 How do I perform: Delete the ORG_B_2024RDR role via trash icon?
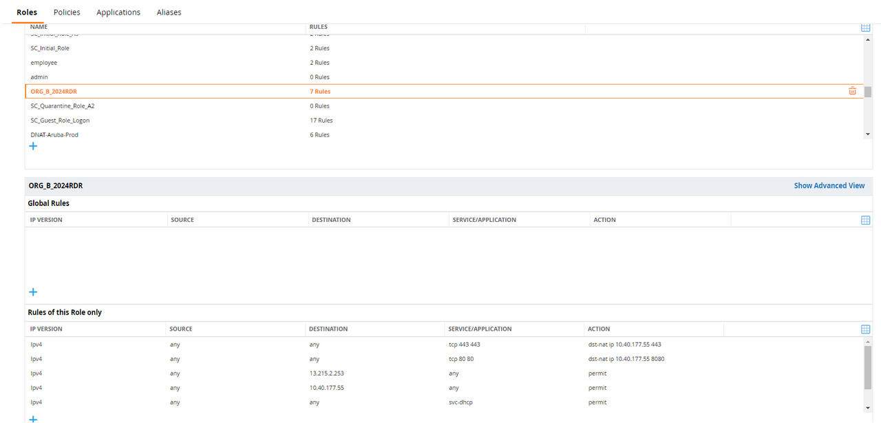[x=852, y=91]
